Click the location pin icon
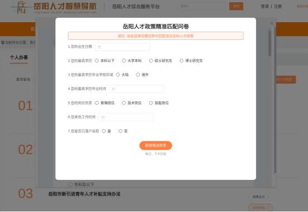Viewport: 308px width, 212px height. (x=3, y=43)
